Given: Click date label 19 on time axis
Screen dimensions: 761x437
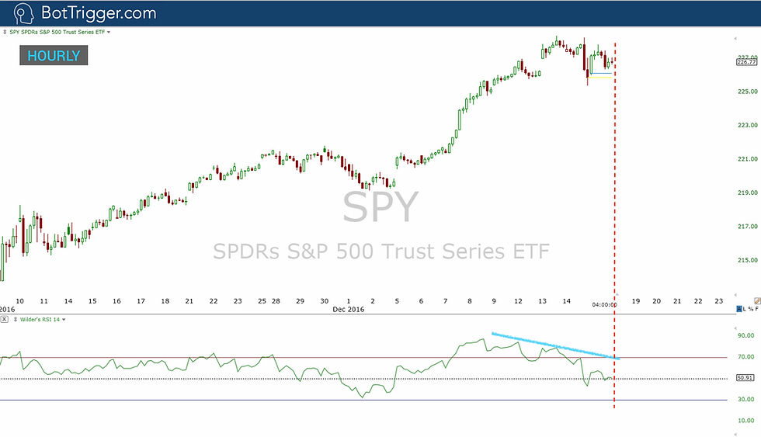Looking at the screenshot, I should point(636,301).
